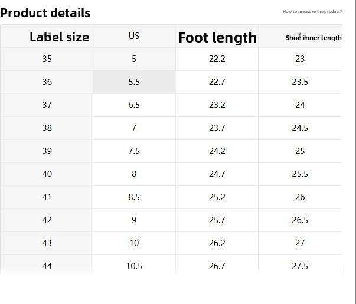Click shoe inner length 27.5 cell
Screen dimensions: 356x304
pyautogui.click(x=300, y=266)
